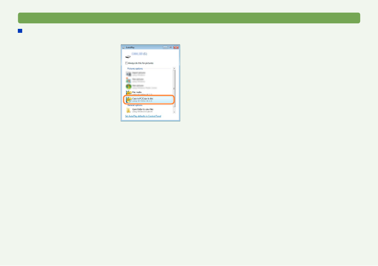This screenshot has height=266, width=378.
Task: Check 'Always do this for pictures'
Action: click(126, 63)
